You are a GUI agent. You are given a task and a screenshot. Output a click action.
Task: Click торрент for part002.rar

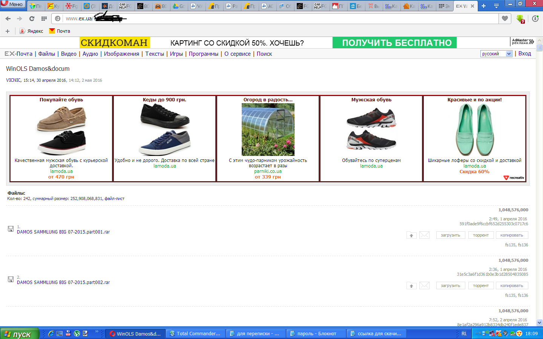tap(481, 286)
